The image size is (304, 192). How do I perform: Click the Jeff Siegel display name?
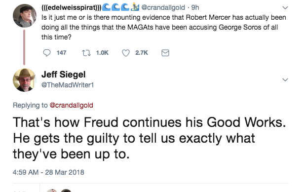[63, 75]
